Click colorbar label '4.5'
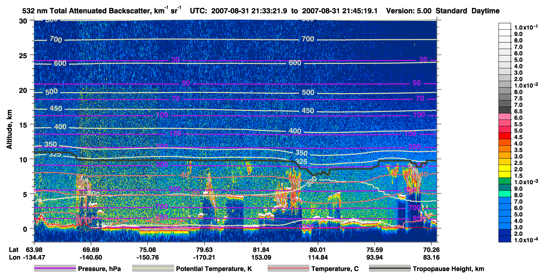Screen dimensions: 542x278 pyautogui.click(x=518, y=137)
